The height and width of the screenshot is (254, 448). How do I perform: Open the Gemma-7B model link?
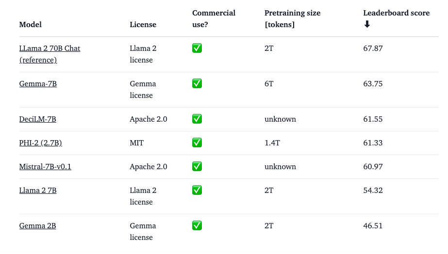(x=38, y=84)
